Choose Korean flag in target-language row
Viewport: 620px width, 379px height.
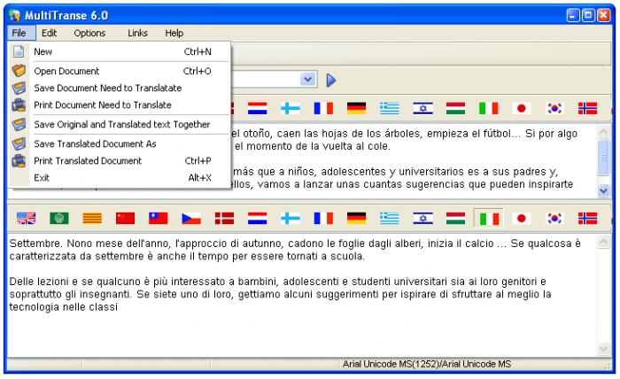[554, 218]
